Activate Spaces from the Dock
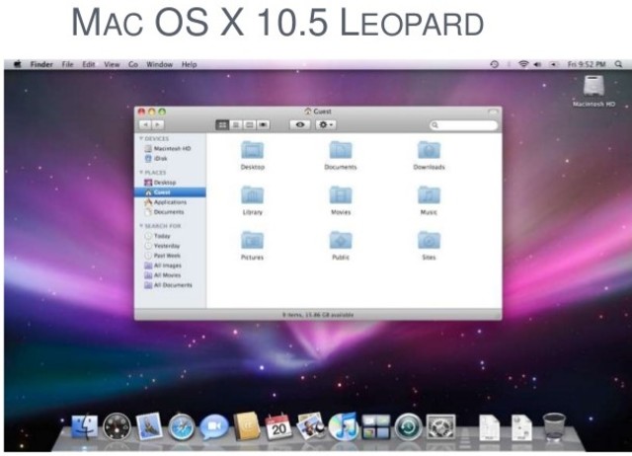This screenshot has width=632, height=456. 375,427
